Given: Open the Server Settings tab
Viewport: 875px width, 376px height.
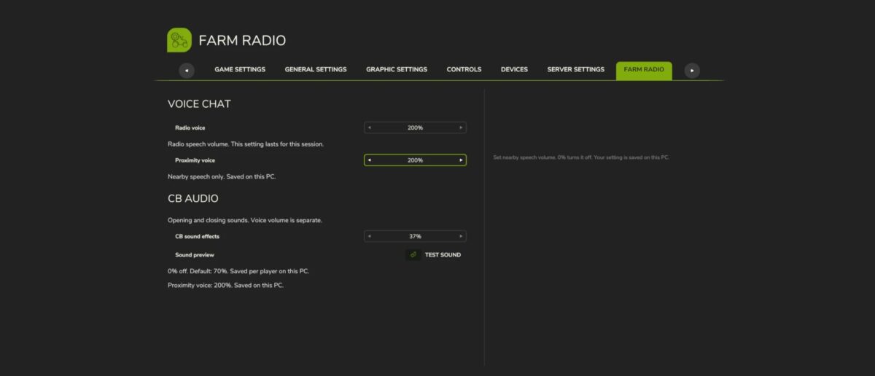Looking at the screenshot, I should pyautogui.click(x=576, y=70).
